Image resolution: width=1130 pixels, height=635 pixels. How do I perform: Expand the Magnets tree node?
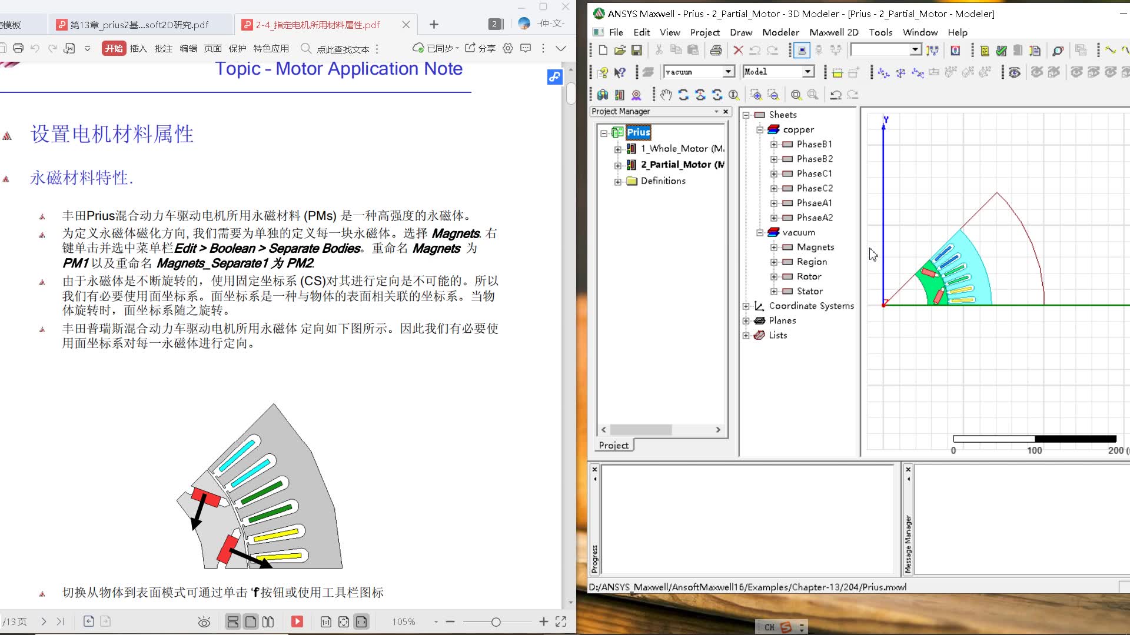click(x=774, y=248)
